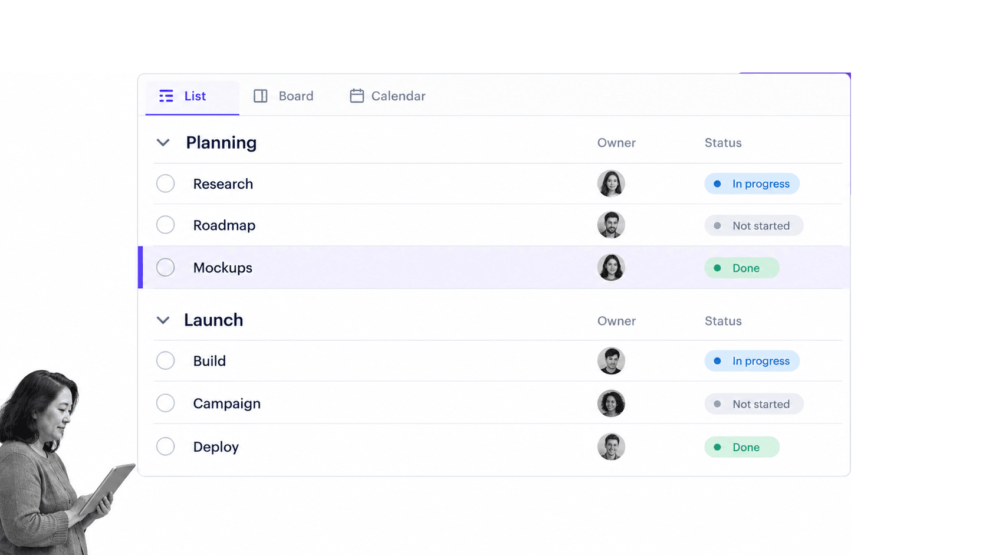Open the Mockups task name
Image resolution: width=986 pixels, height=555 pixels.
pyautogui.click(x=222, y=268)
